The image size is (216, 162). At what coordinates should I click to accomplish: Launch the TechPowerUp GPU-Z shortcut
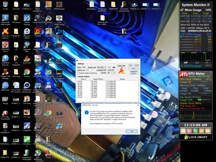click(x=49, y=74)
